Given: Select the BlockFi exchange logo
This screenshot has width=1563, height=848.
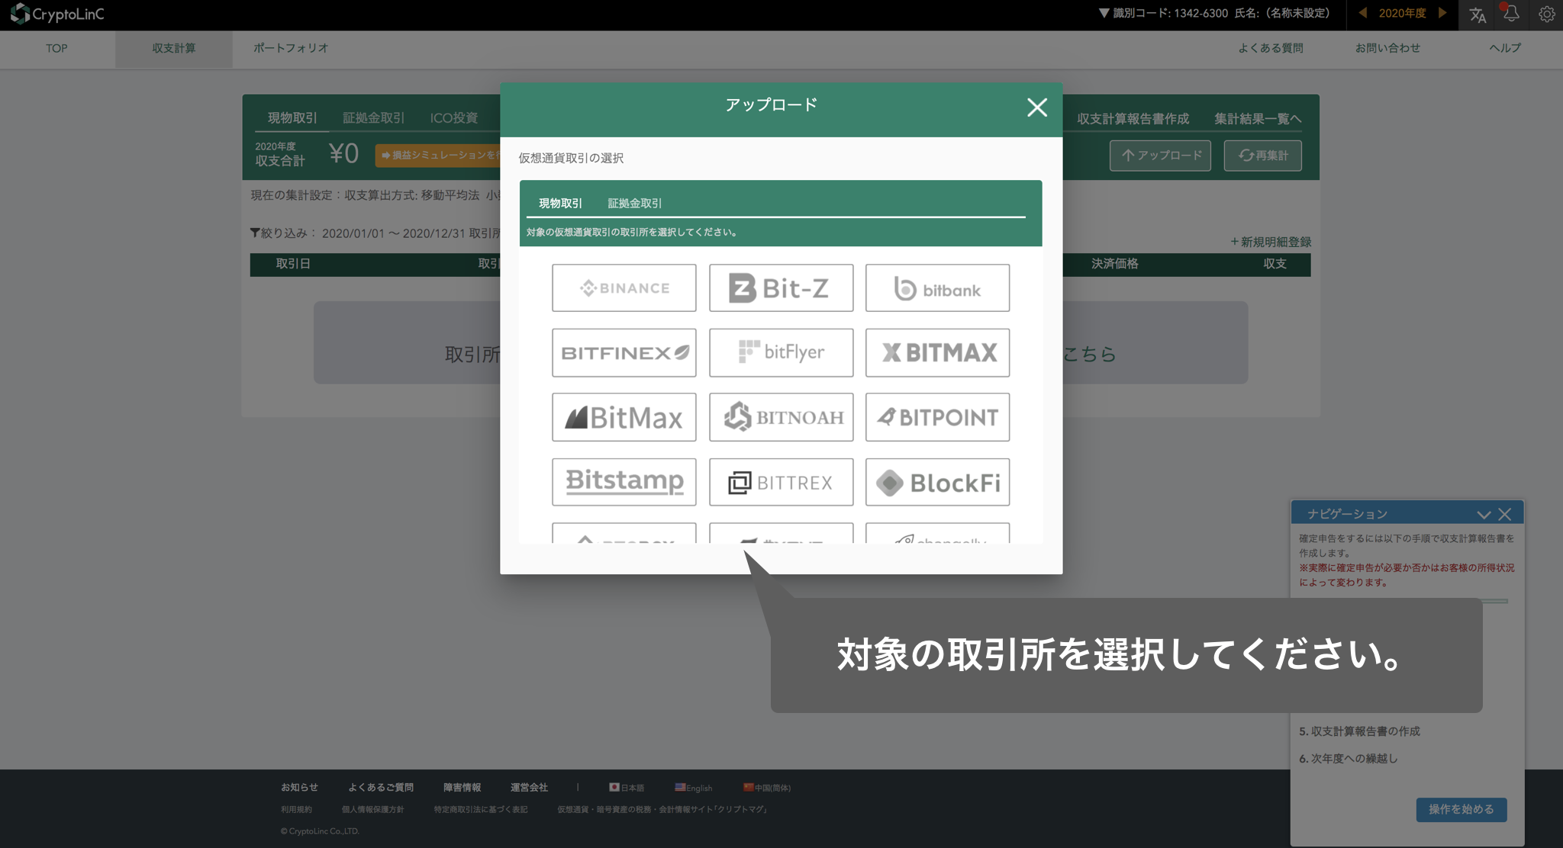Looking at the screenshot, I should point(937,482).
